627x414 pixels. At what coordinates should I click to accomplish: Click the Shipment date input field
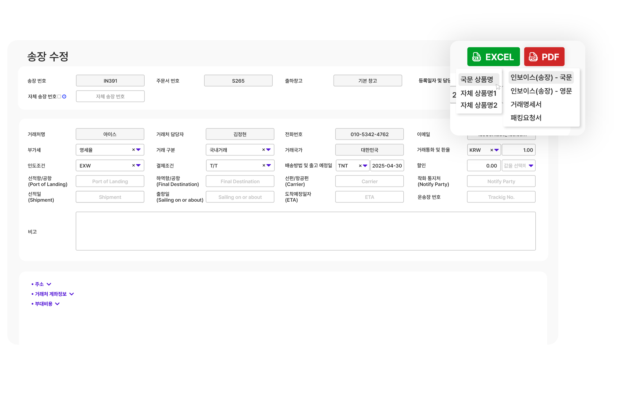point(110,197)
